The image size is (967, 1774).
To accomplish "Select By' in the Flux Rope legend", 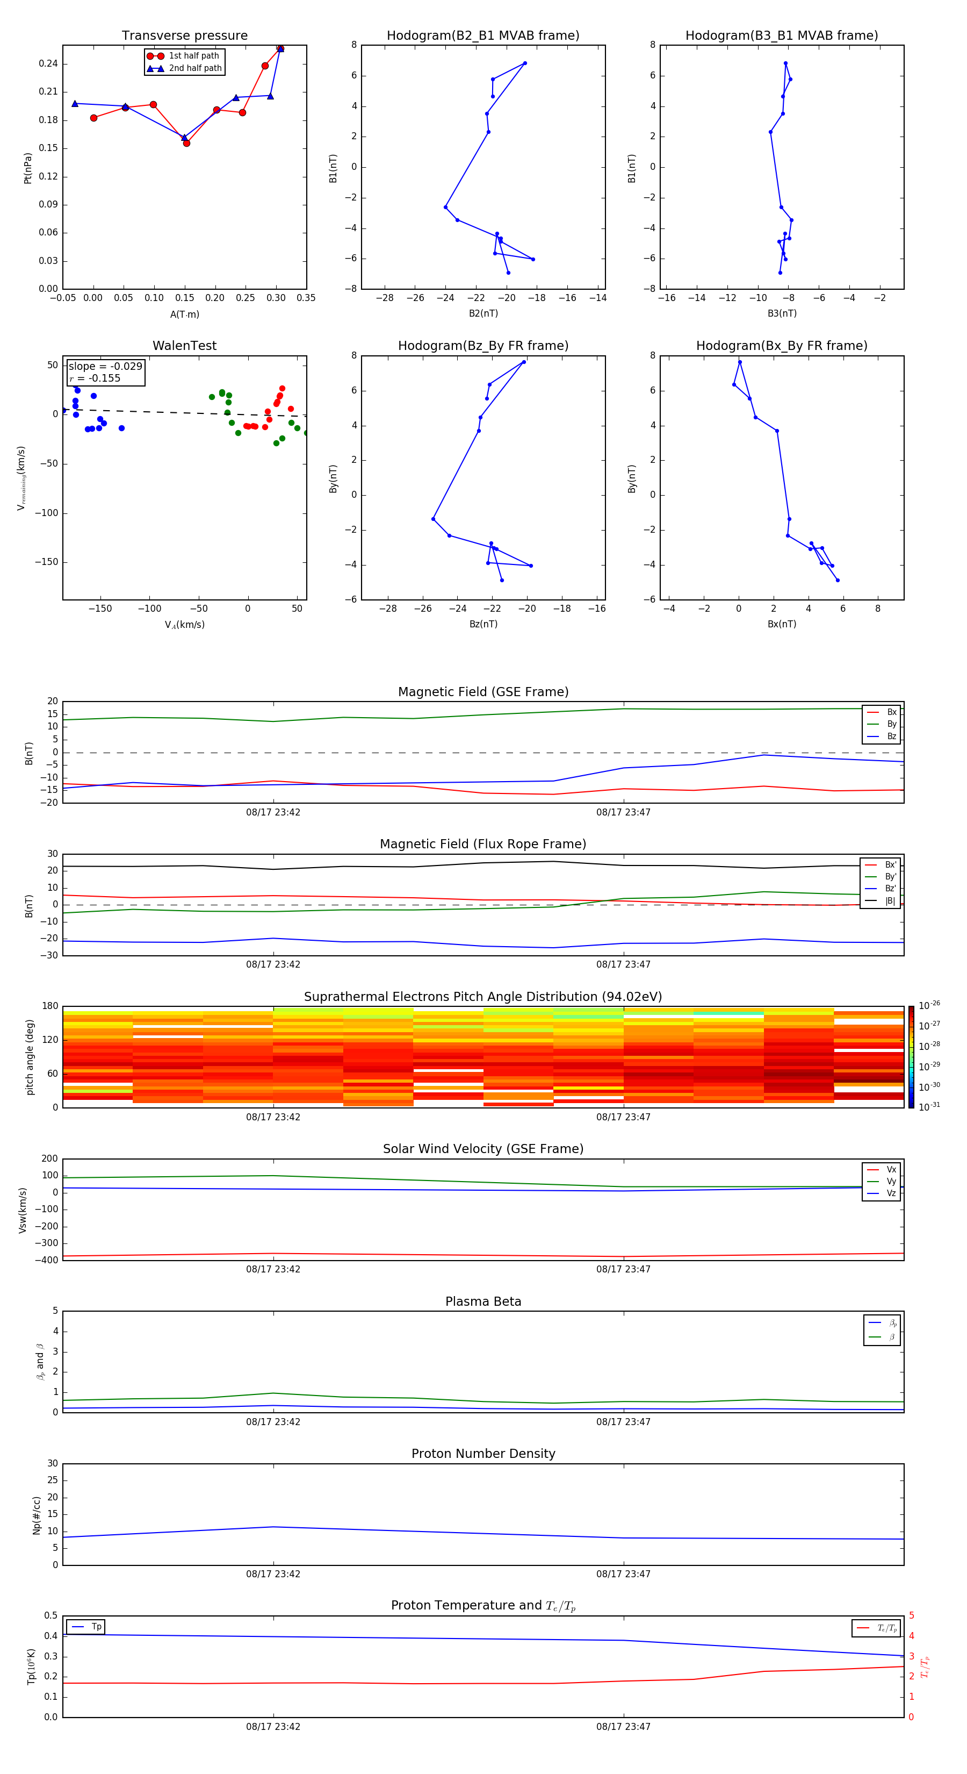I will coord(881,877).
